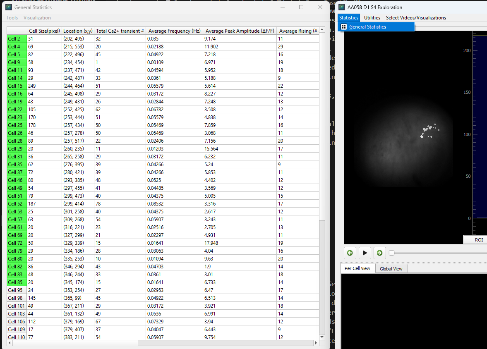
Task: Click the Average Peak Amplitude column header
Action: pos(240,31)
